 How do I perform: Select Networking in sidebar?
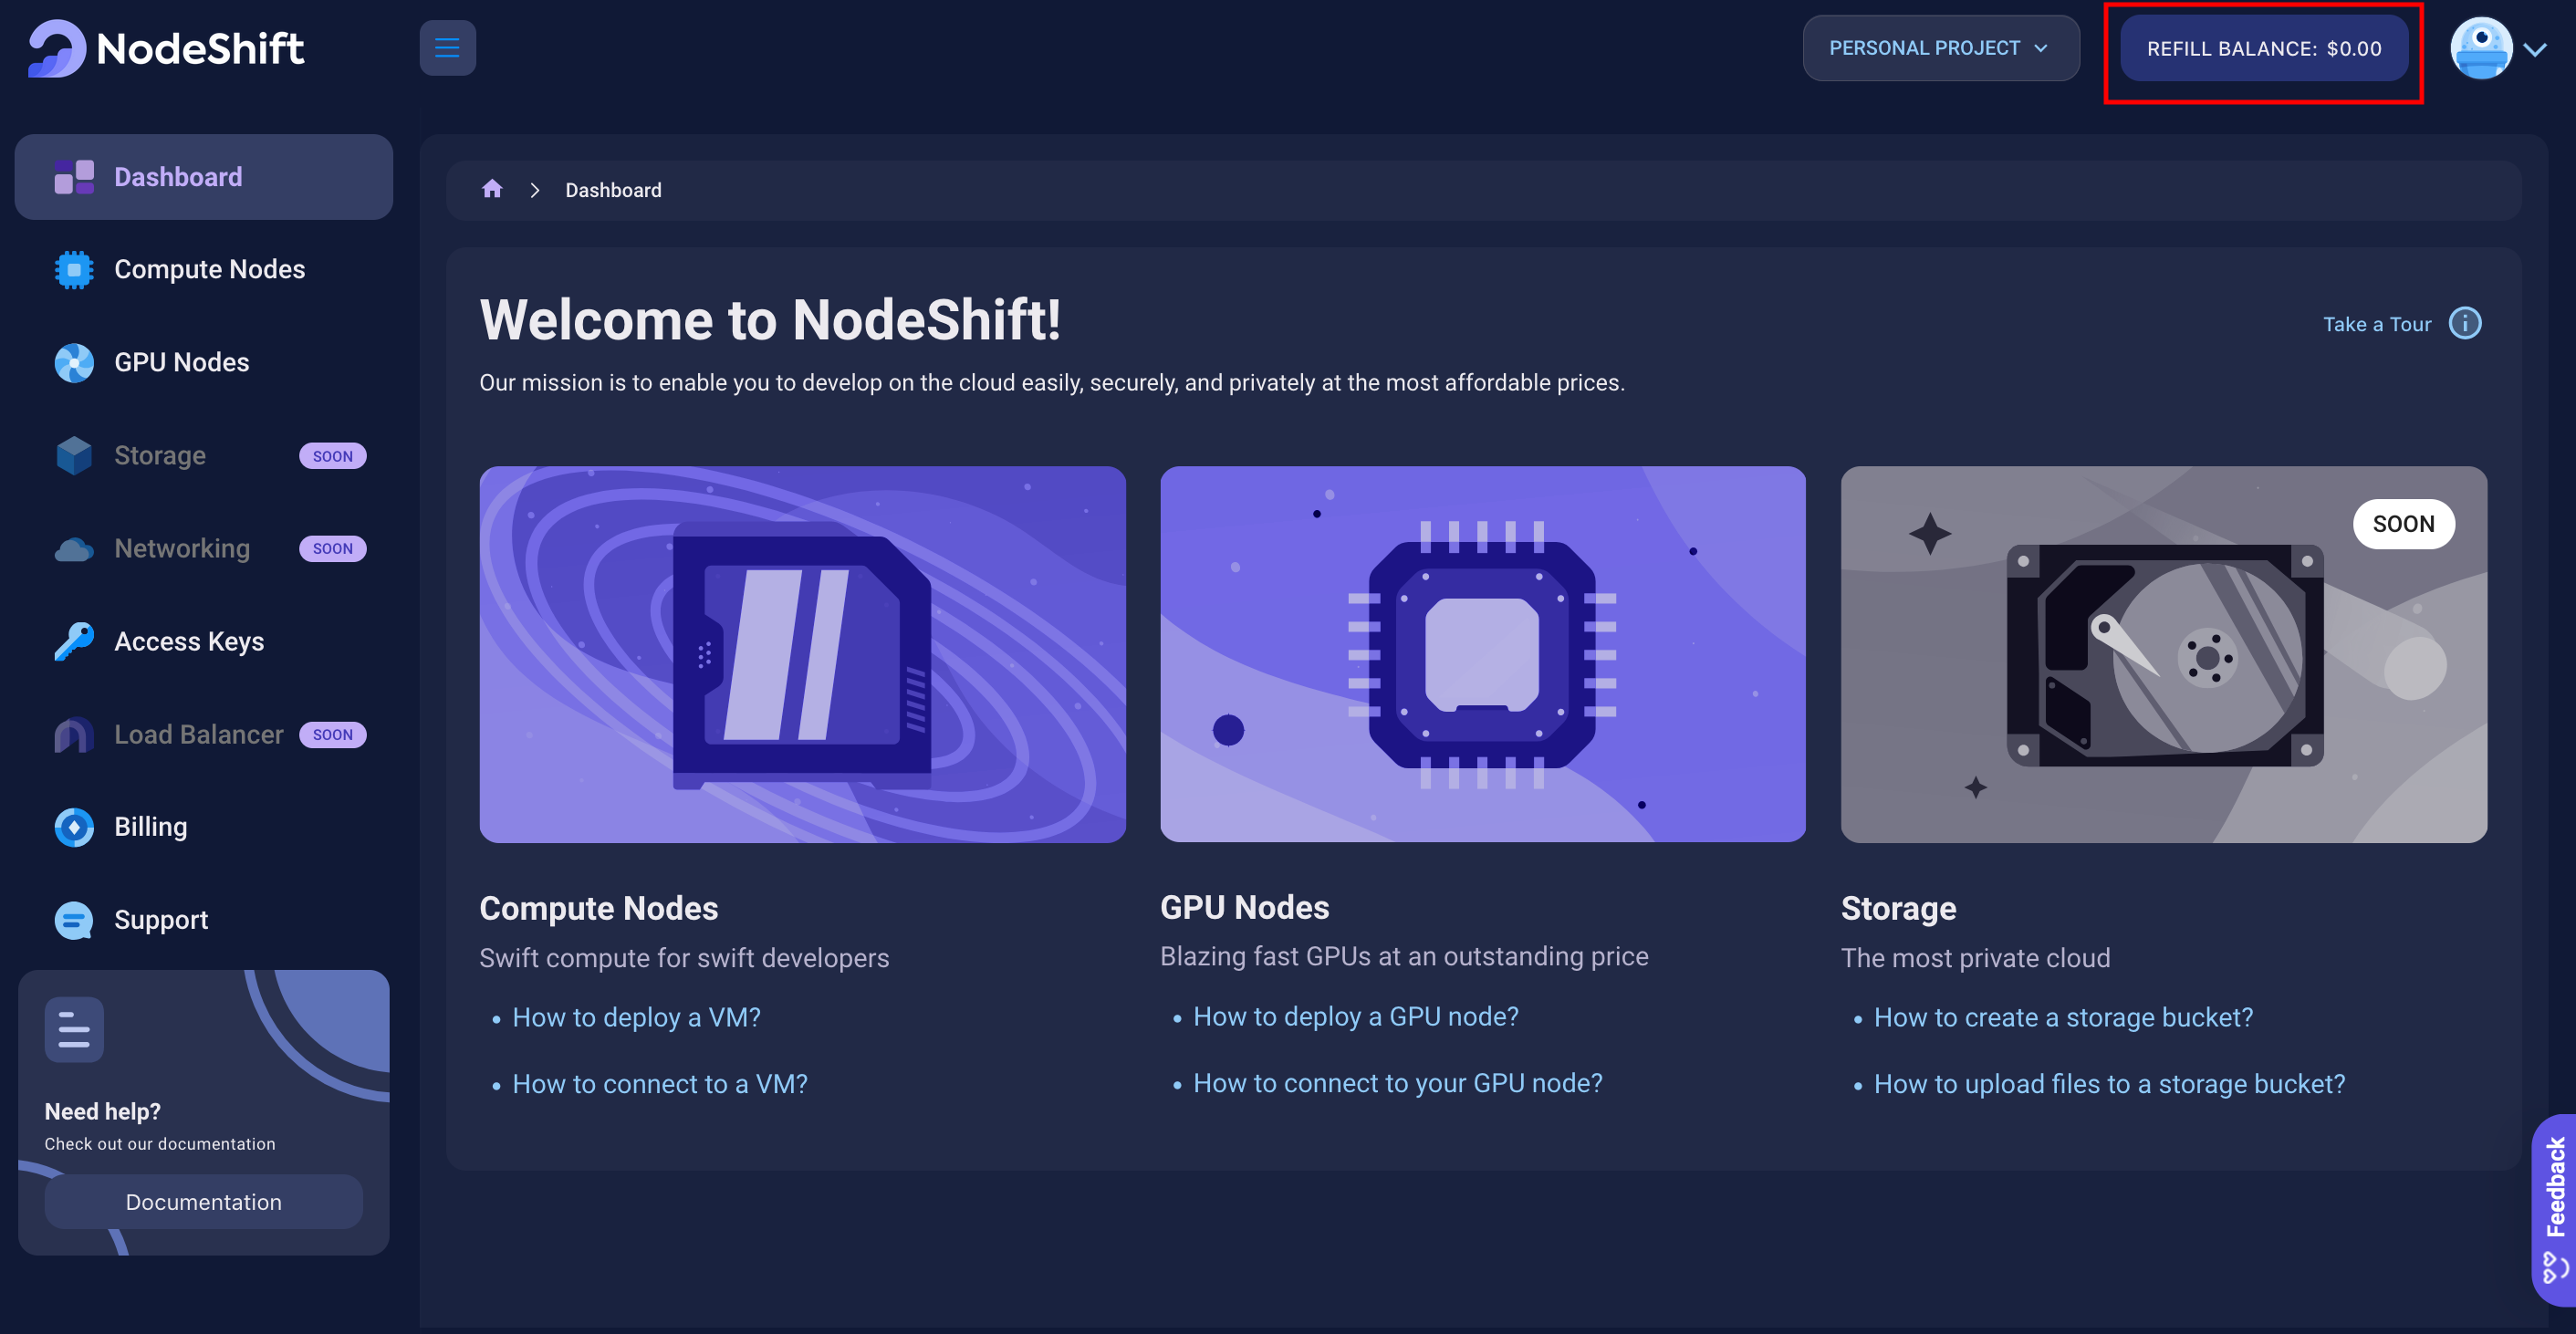[183, 547]
